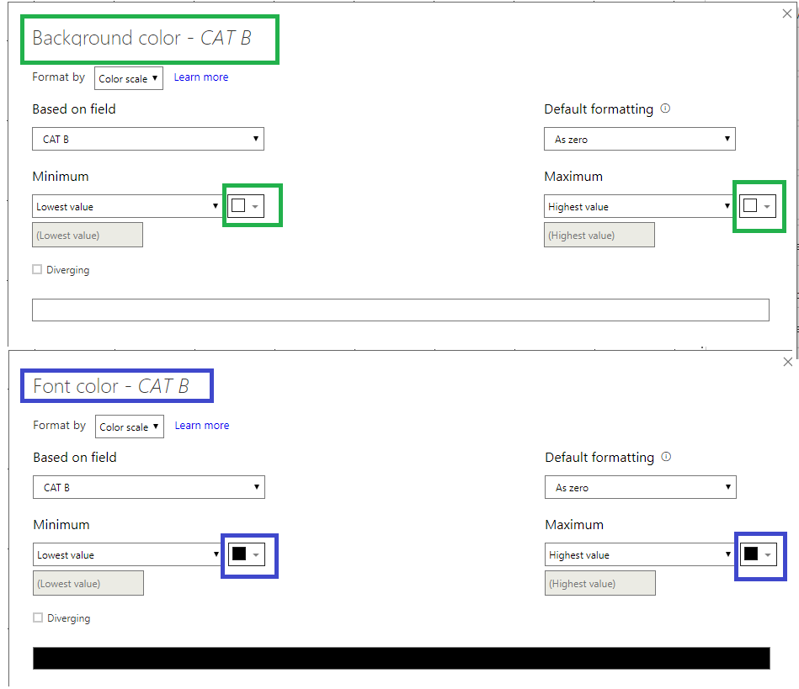The width and height of the screenshot is (799, 689).
Task: Click (Highest value) field in Background color dialog
Action: [599, 235]
